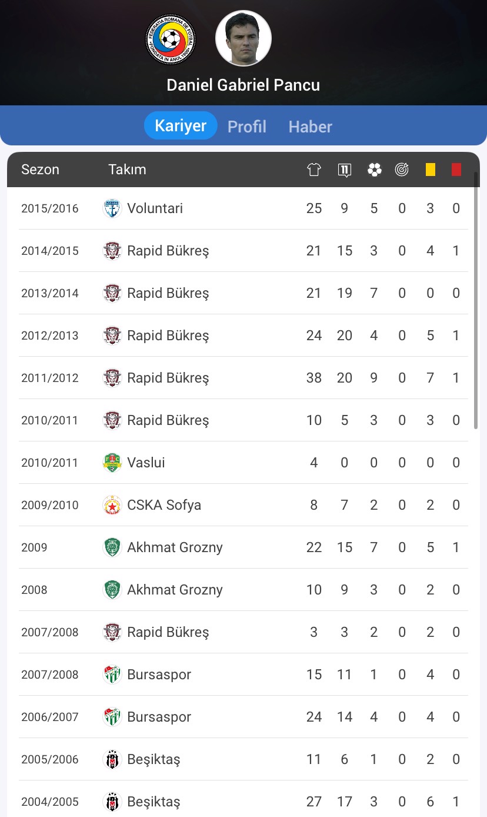This screenshot has height=817, width=487.
Task: Click the target assists column icon
Action: [402, 170]
